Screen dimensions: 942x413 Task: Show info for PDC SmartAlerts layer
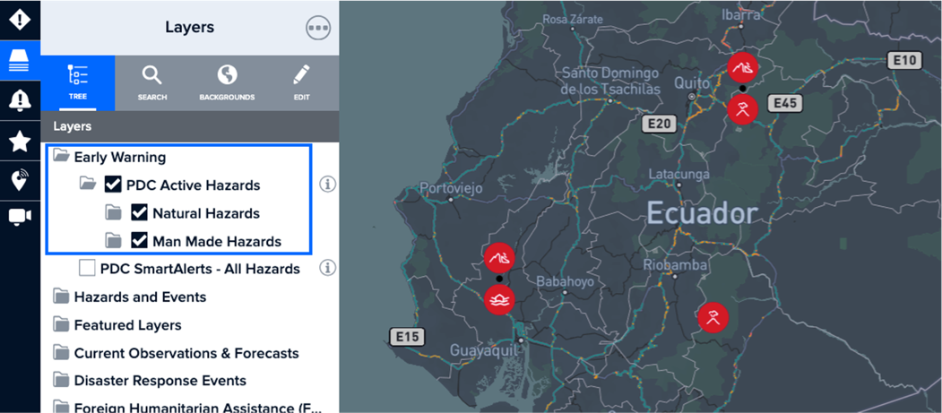[x=327, y=268]
